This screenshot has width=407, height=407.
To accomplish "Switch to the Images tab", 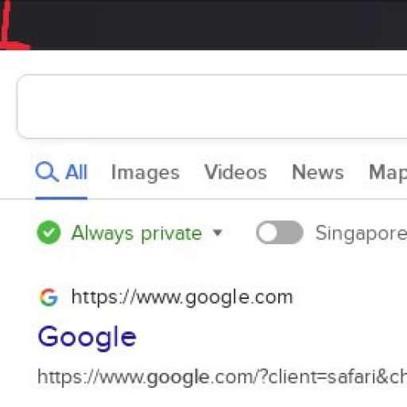I will [145, 172].
